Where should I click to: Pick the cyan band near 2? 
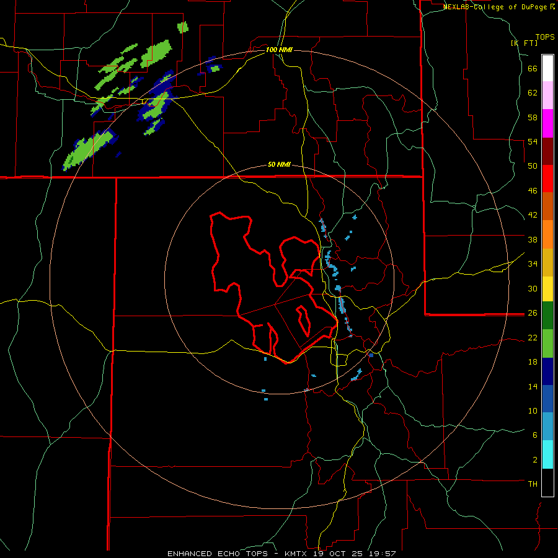[x=547, y=454]
